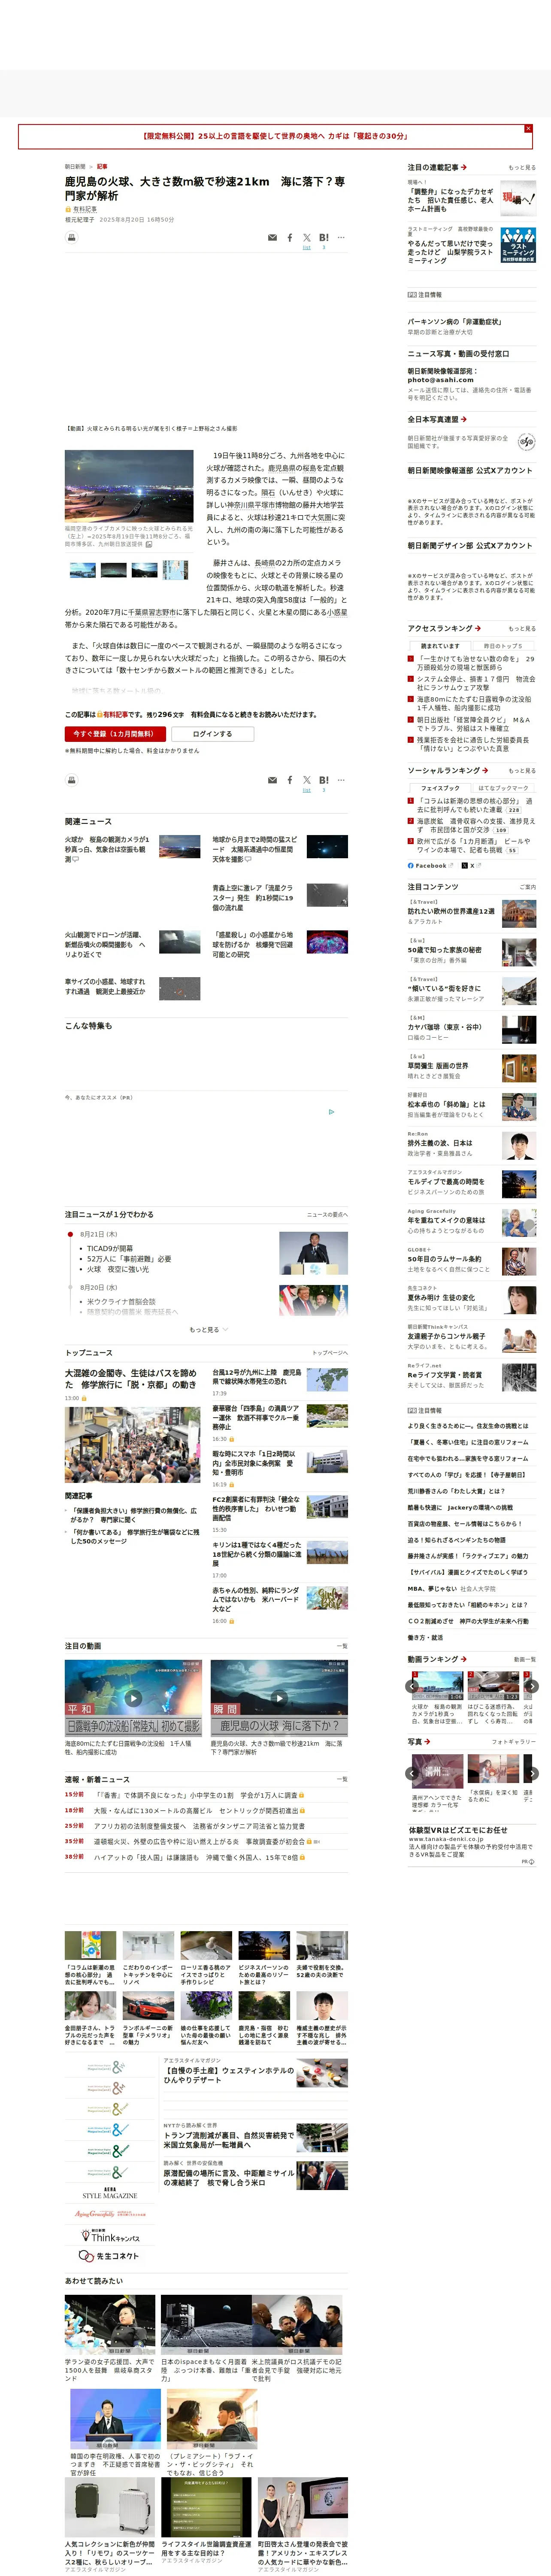This screenshot has height=2576, width=551.
Task: Open STYLE MAGAZINE logo link
Action: 109,2194
